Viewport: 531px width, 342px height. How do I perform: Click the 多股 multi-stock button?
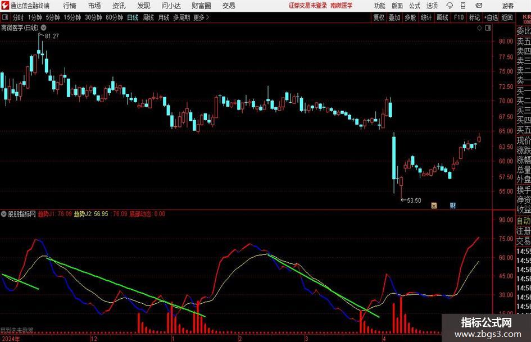tap(410, 17)
